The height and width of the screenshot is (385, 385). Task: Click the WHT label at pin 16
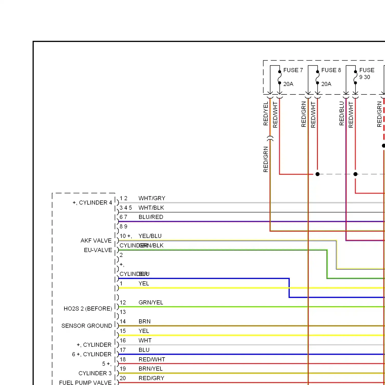pyautogui.click(x=145, y=340)
